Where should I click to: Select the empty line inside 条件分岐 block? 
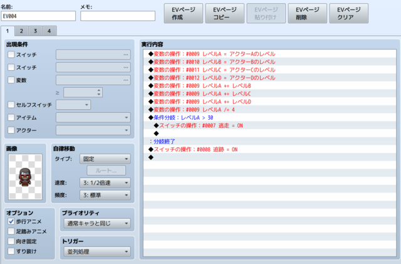click(269, 134)
